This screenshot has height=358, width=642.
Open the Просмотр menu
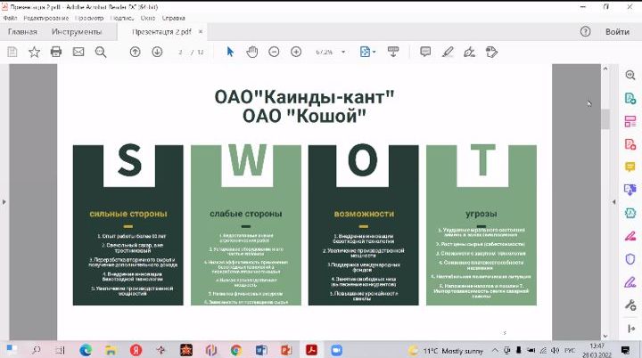pyautogui.click(x=89, y=18)
